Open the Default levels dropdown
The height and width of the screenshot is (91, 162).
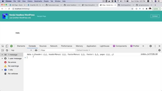click(x=83, y=50)
